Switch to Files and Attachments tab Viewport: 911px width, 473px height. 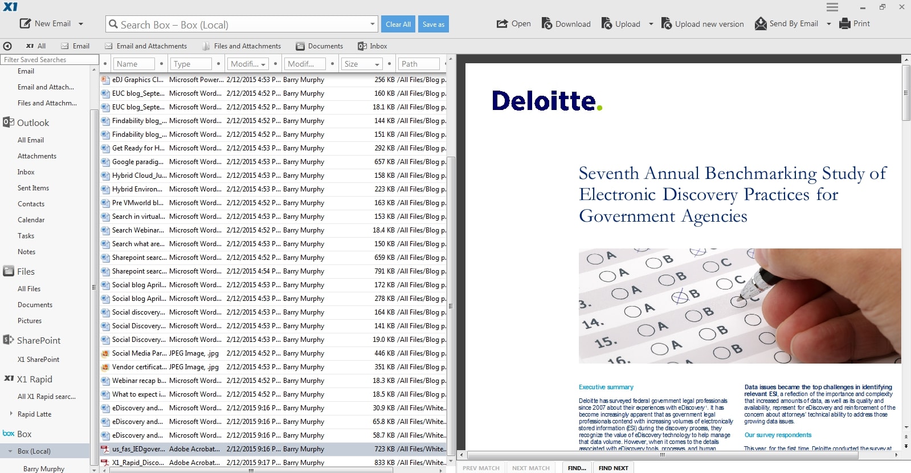242,46
